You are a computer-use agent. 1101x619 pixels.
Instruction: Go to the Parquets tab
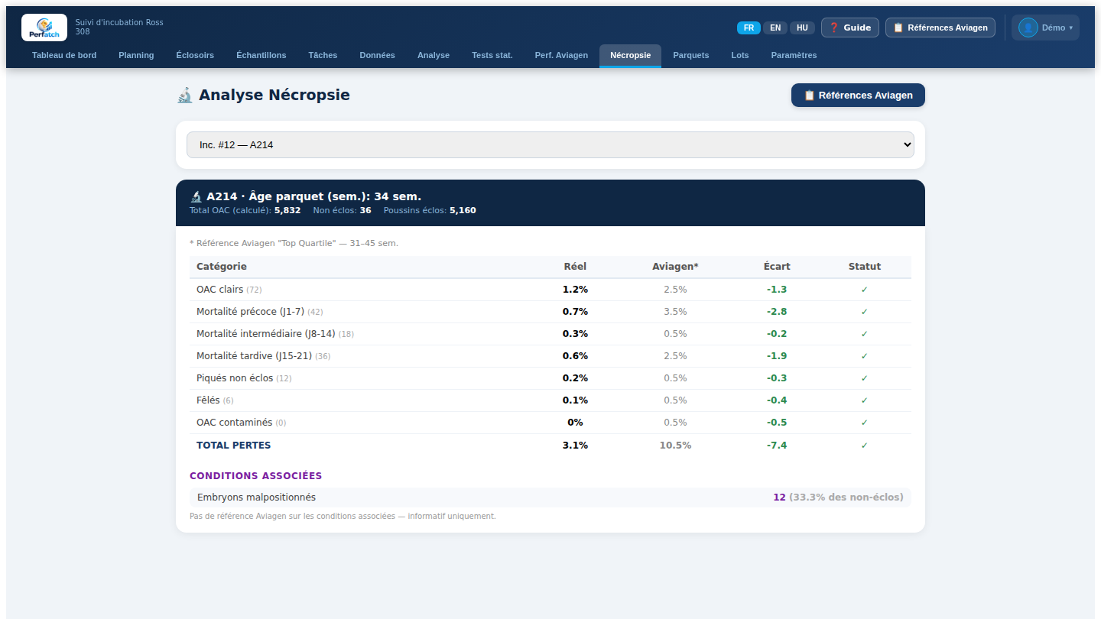point(691,55)
